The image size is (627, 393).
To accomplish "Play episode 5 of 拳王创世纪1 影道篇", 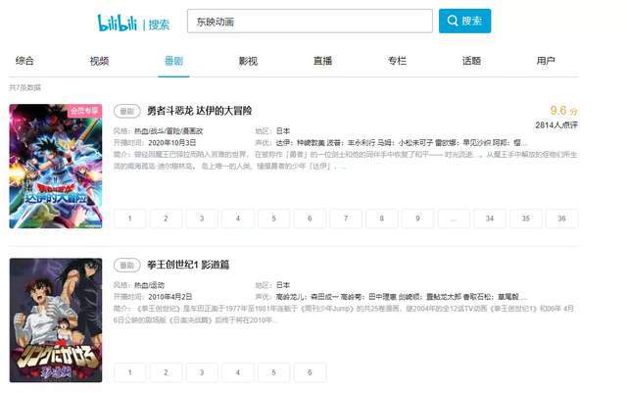I will click(273, 372).
